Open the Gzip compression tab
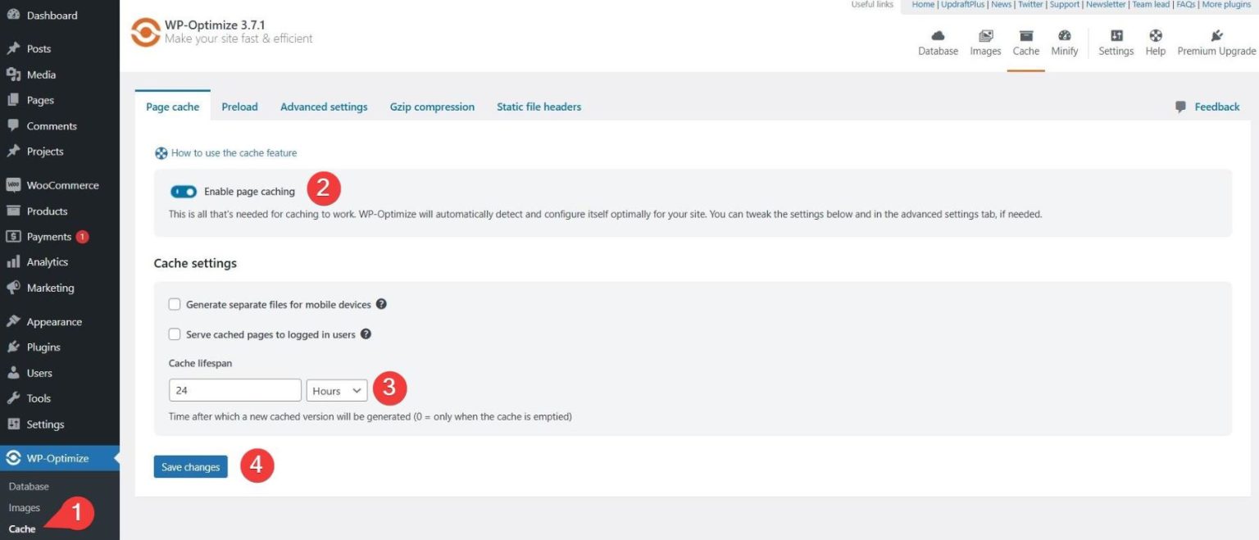 (432, 107)
